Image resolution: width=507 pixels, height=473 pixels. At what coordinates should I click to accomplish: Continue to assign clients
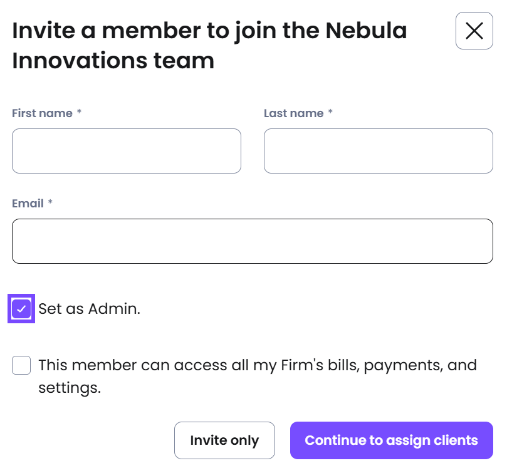click(391, 440)
